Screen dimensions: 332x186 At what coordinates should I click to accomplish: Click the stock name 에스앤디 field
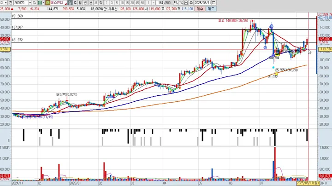coord(59,3)
